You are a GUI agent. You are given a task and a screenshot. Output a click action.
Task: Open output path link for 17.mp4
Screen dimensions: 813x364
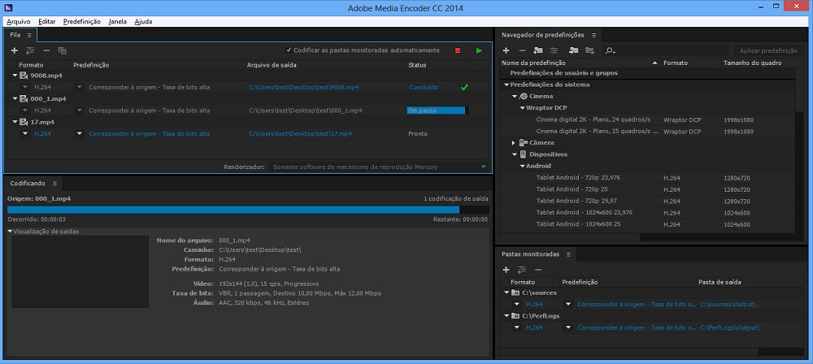tap(300, 133)
